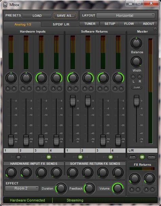Image resolution: width=161 pixels, height=206 pixels.
Task: Click the Master Width knob
Action: (136, 62)
